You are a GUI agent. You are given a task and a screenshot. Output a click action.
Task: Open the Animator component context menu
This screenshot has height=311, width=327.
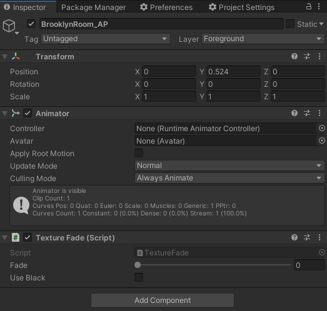click(x=319, y=113)
